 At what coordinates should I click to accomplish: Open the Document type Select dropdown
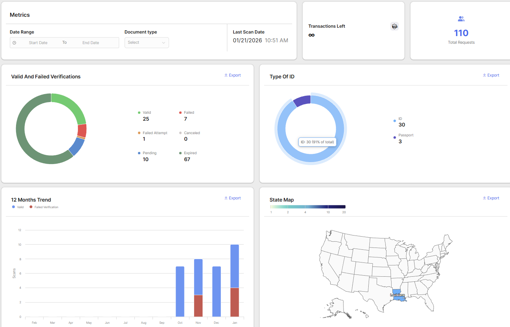tap(146, 43)
